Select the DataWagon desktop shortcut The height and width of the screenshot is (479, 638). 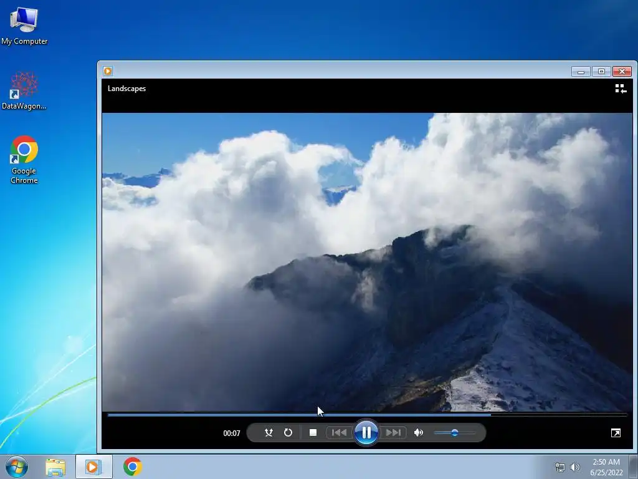(x=24, y=91)
